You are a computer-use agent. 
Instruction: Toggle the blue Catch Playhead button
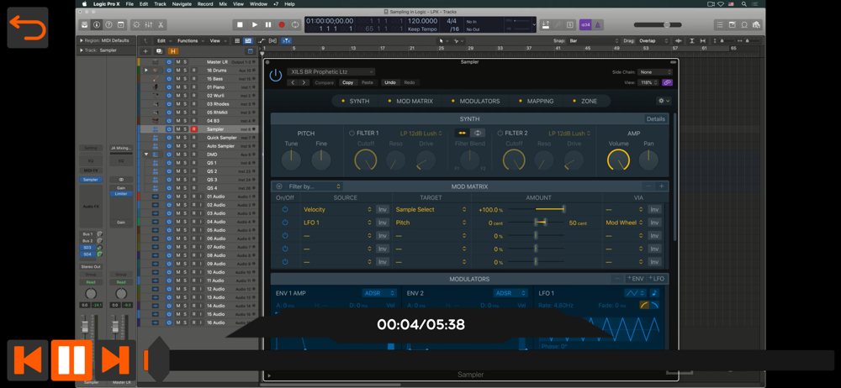287,40
